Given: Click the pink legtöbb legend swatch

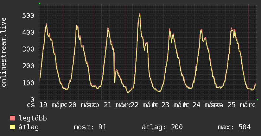Looking at the screenshot, I should click(x=12, y=118).
